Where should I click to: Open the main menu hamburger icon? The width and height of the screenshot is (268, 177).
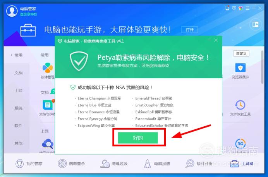coord(247,8)
